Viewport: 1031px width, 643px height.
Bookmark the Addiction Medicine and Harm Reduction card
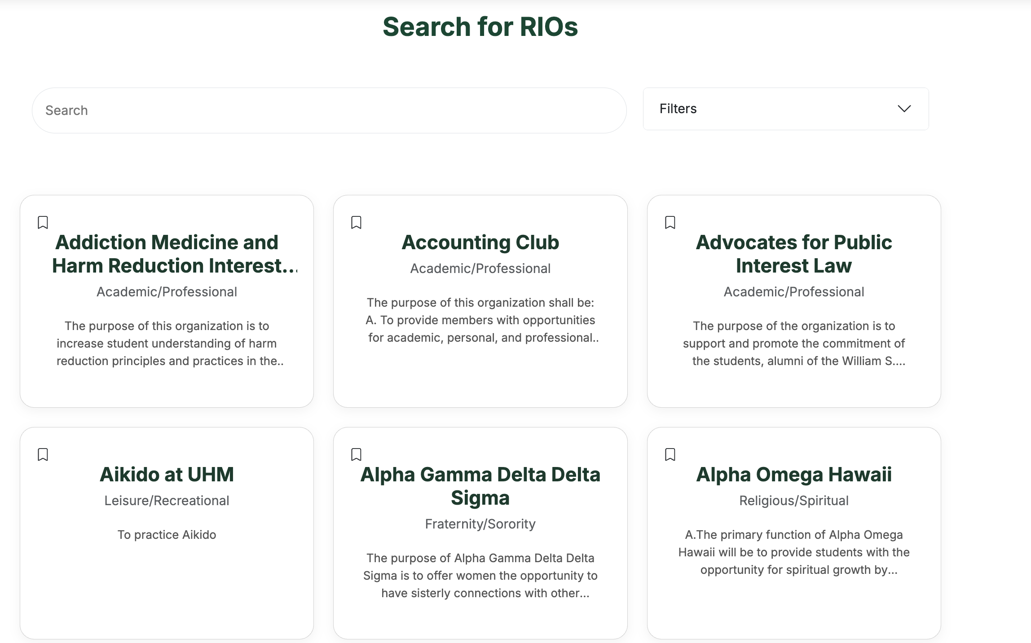click(x=43, y=222)
